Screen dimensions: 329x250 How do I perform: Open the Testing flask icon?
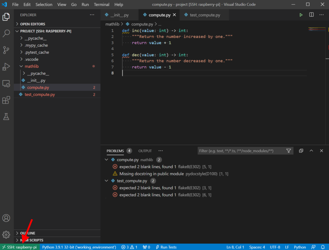(x=6, y=116)
